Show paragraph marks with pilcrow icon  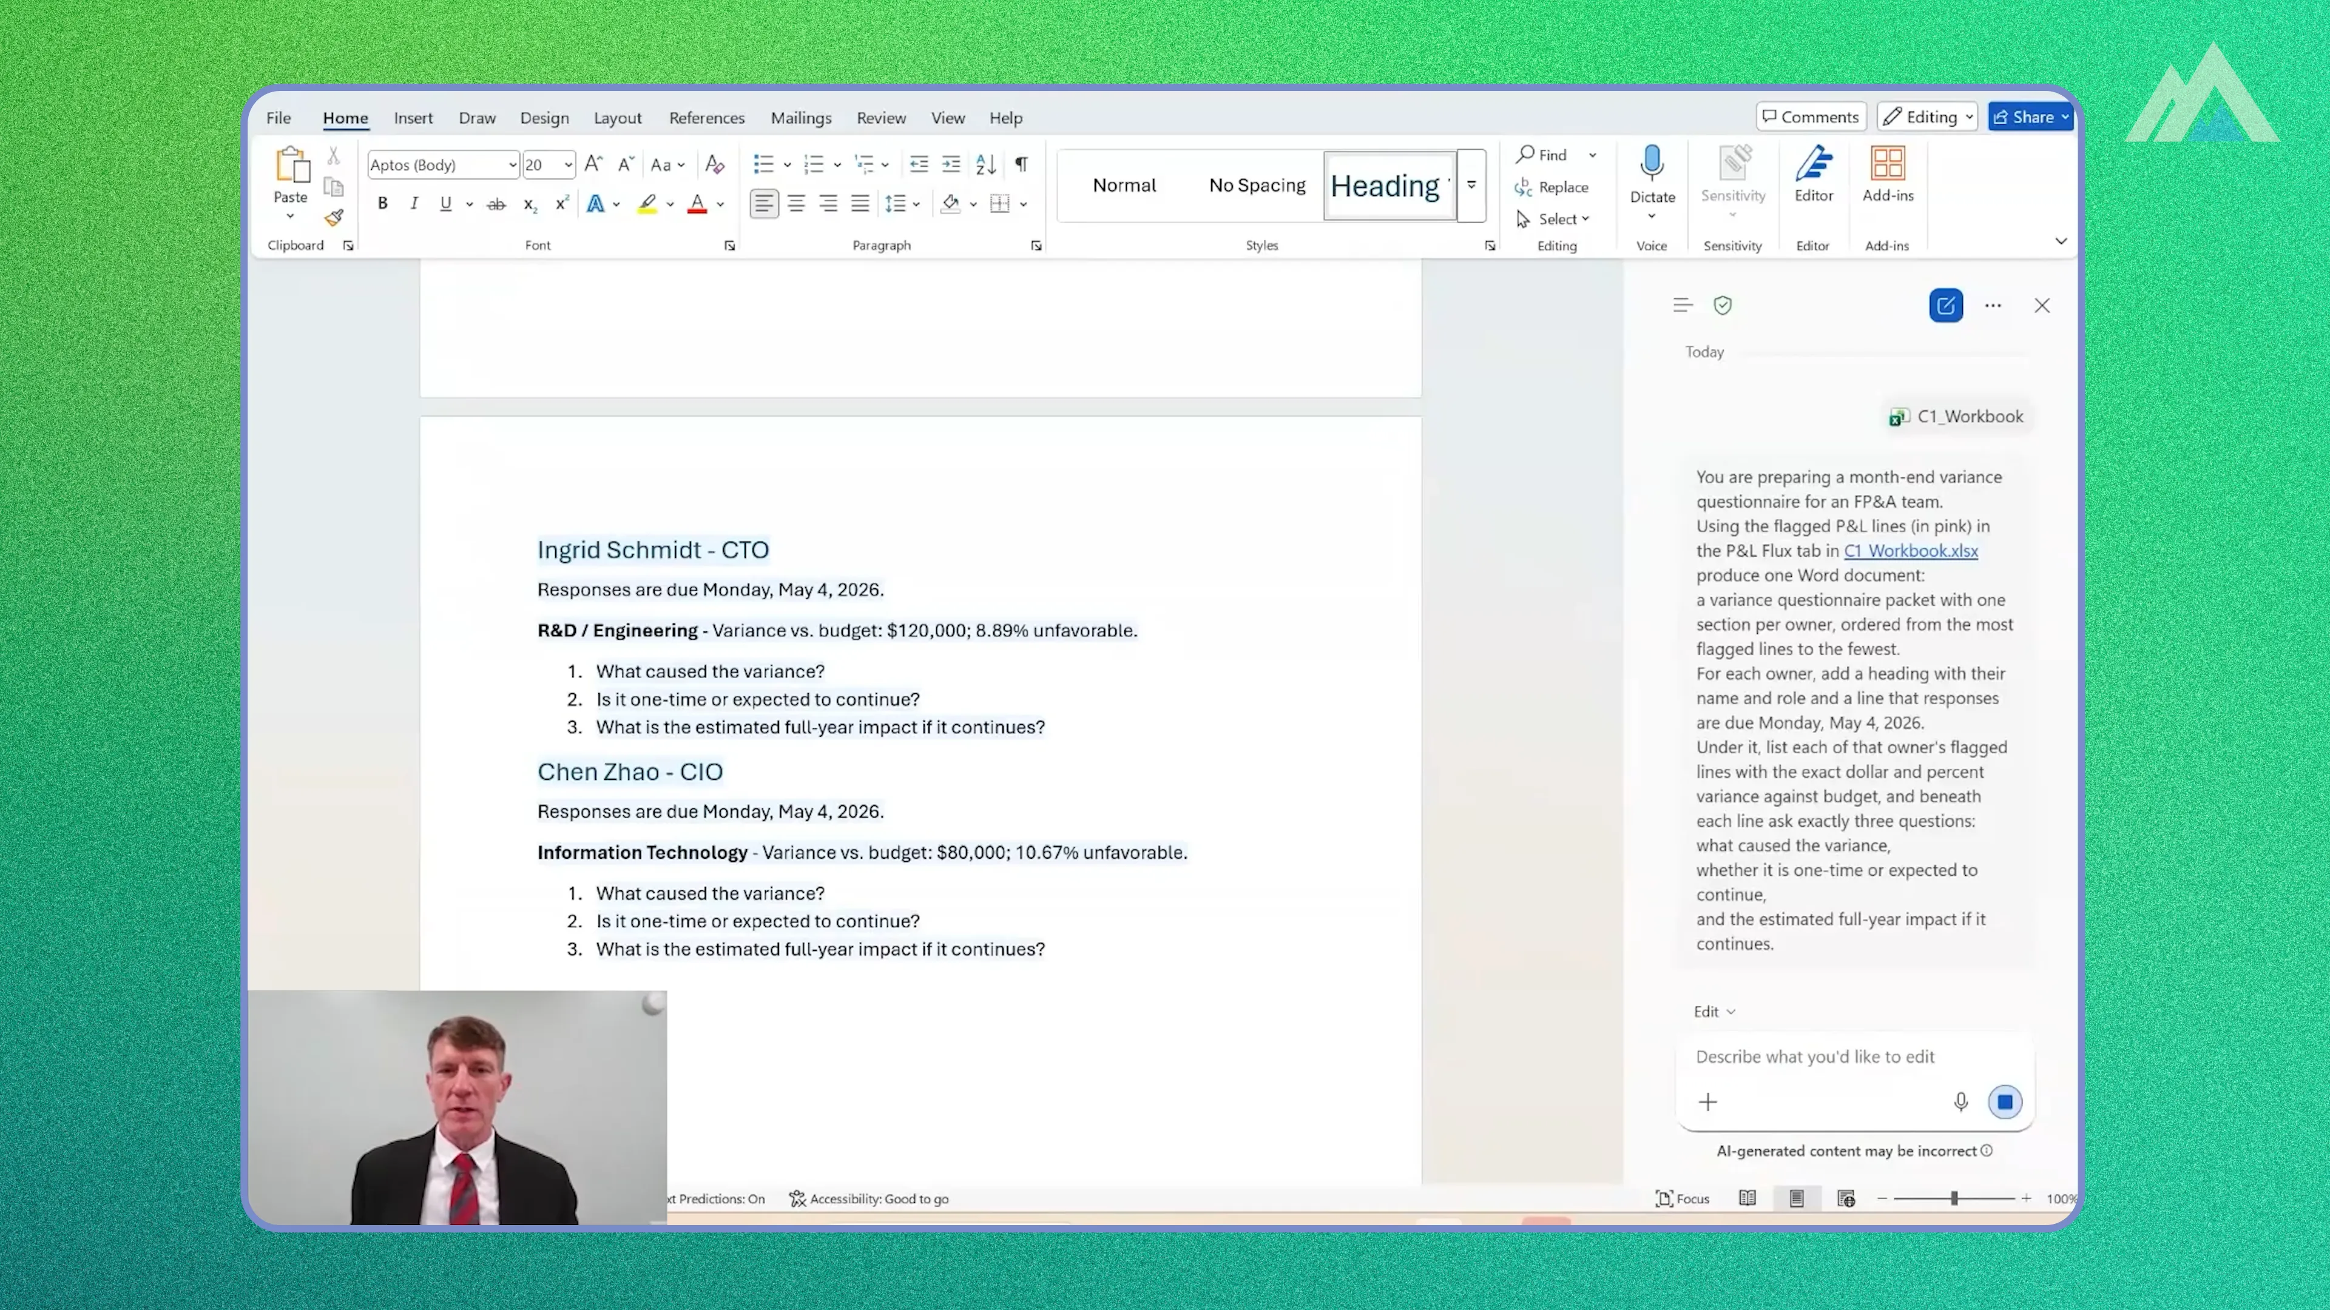(1021, 164)
